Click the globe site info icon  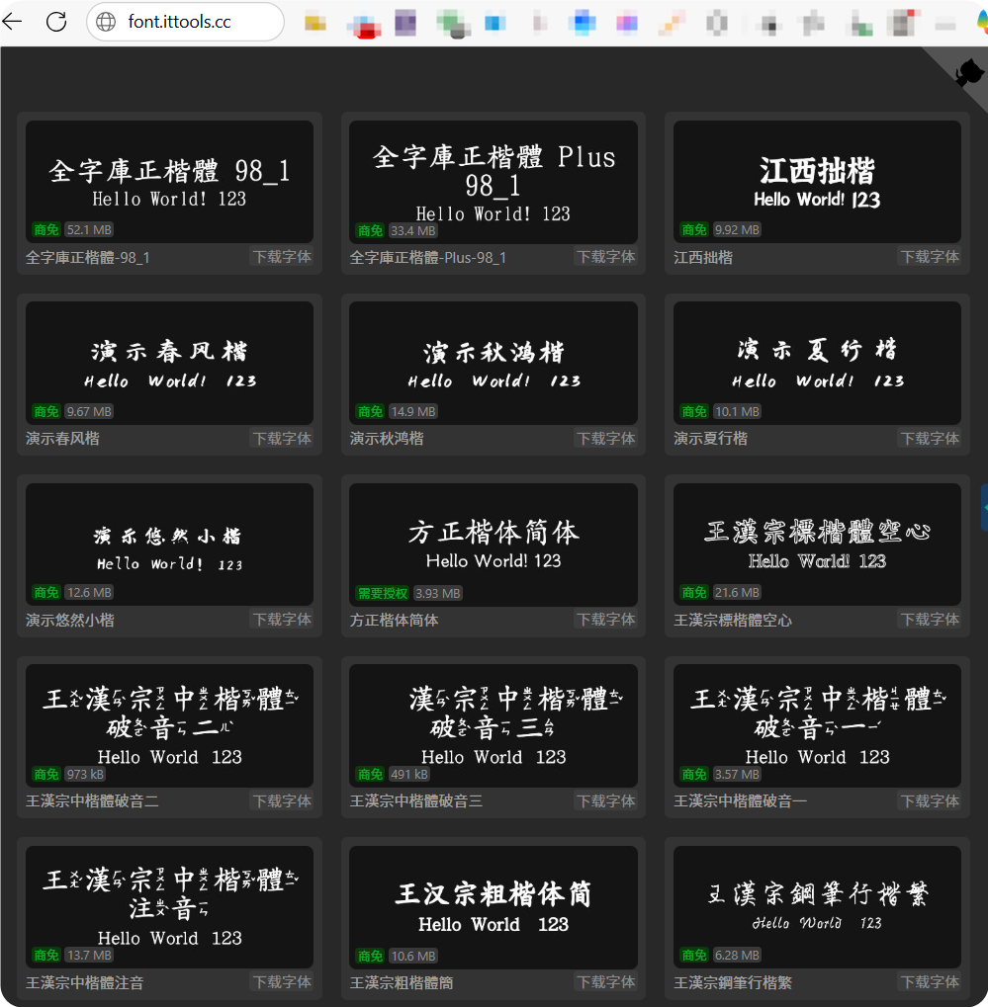click(106, 22)
